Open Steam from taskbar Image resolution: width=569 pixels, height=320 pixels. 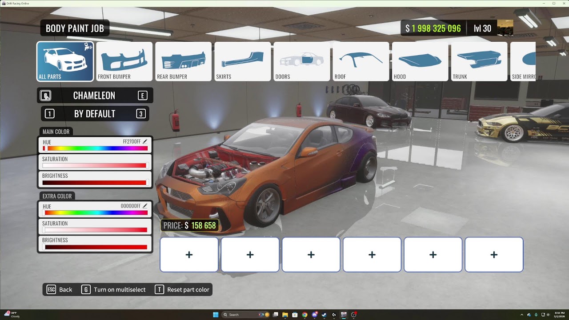pyautogui.click(x=324, y=315)
